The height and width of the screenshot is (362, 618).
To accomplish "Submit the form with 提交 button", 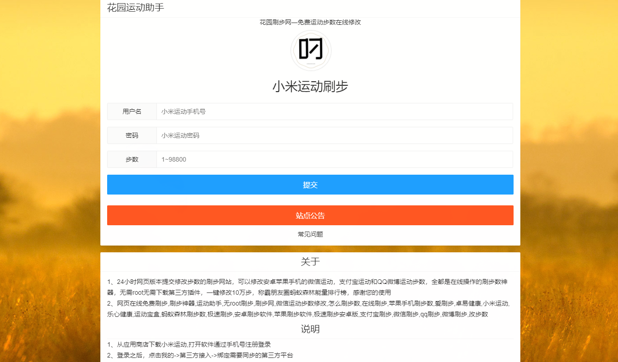I will coord(310,185).
